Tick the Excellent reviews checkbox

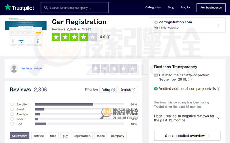12,104
